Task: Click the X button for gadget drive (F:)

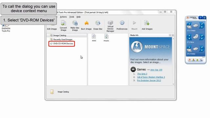Action: pos(202,39)
